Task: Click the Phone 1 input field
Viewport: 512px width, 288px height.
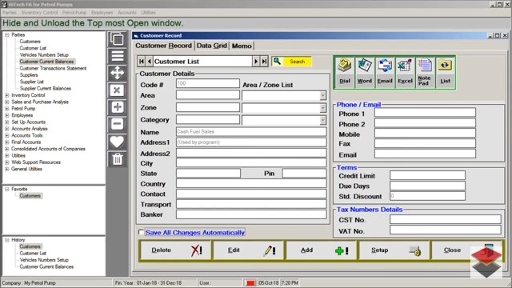Action: click(x=425, y=113)
